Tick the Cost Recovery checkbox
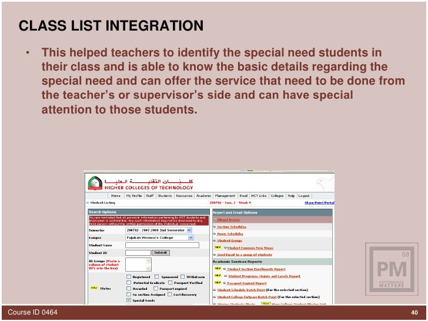 [x=169, y=294]
